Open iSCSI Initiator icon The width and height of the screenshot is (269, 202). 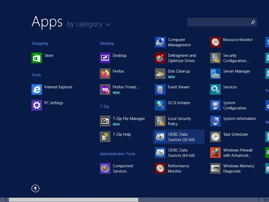[x=160, y=105]
